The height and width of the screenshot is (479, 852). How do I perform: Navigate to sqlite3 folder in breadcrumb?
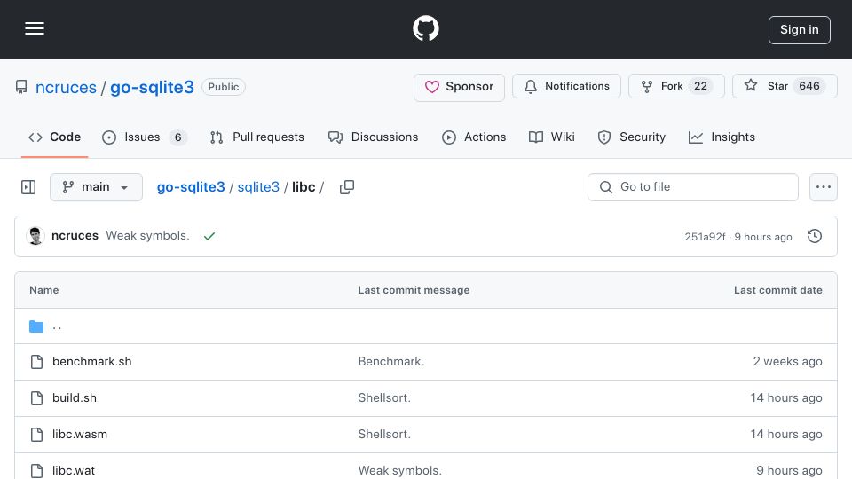pos(258,187)
